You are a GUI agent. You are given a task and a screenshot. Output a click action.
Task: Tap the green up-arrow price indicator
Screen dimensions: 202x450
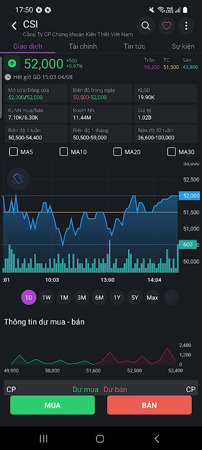pyautogui.click(x=12, y=64)
